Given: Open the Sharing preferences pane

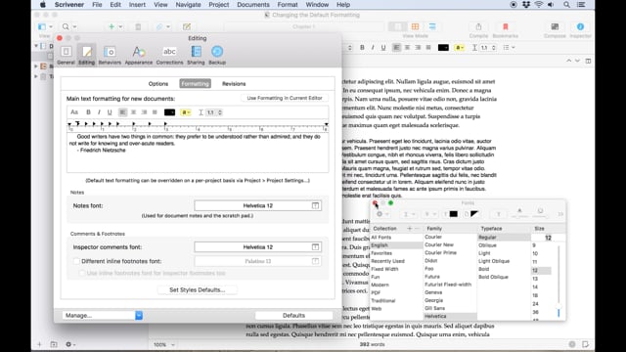Looking at the screenshot, I should [196, 55].
